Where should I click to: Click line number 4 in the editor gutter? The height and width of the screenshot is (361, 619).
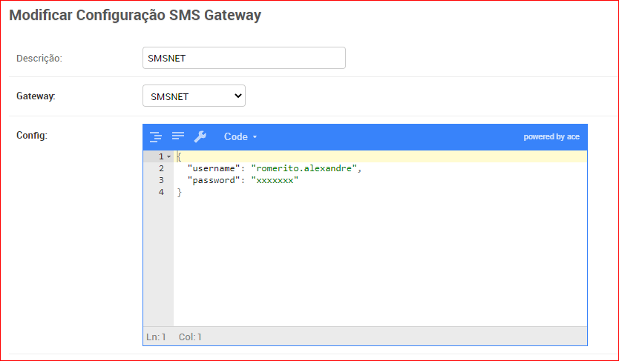point(160,192)
